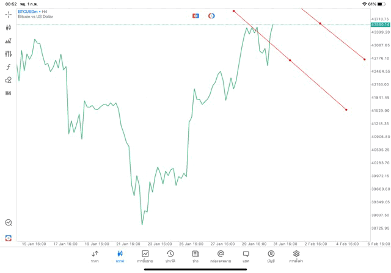Switch to the ราคา (Quotes) tab
The width and height of the screenshot is (391, 273).
tap(95, 256)
